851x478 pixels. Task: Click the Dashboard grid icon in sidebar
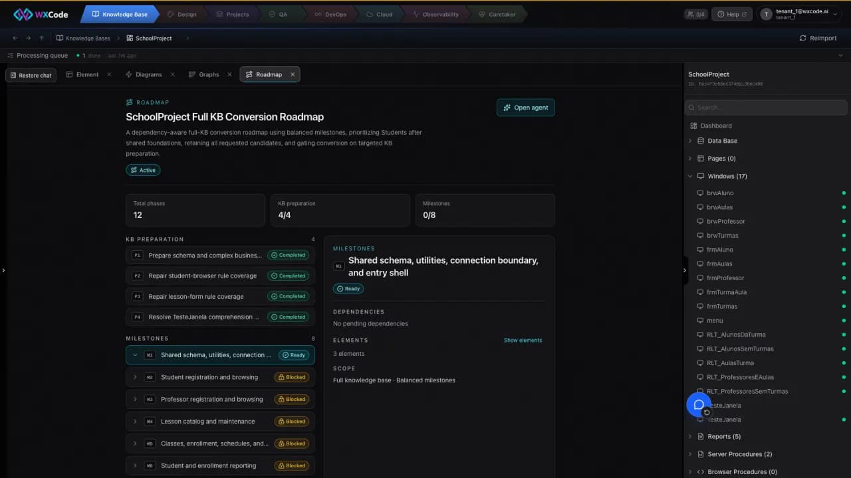tap(693, 125)
